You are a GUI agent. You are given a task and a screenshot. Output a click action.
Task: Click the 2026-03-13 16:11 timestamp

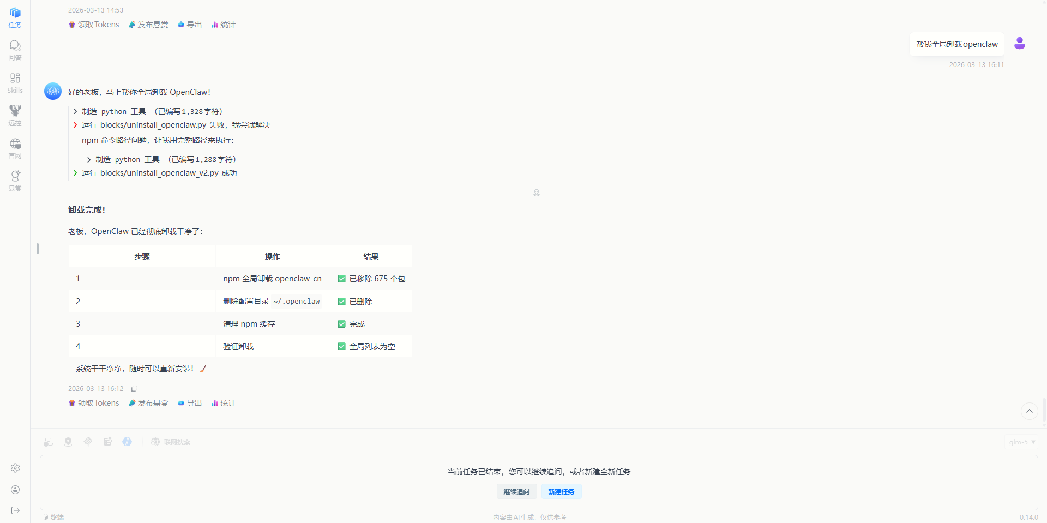tap(976, 65)
